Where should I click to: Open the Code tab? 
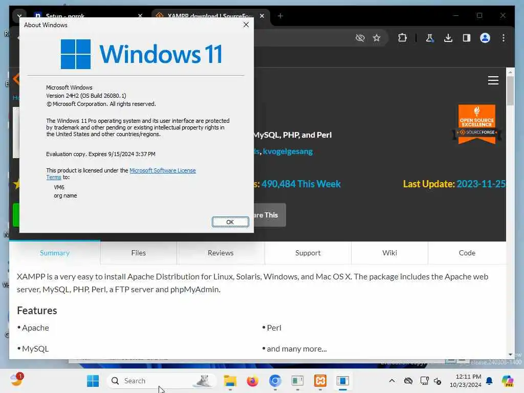click(x=467, y=253)
